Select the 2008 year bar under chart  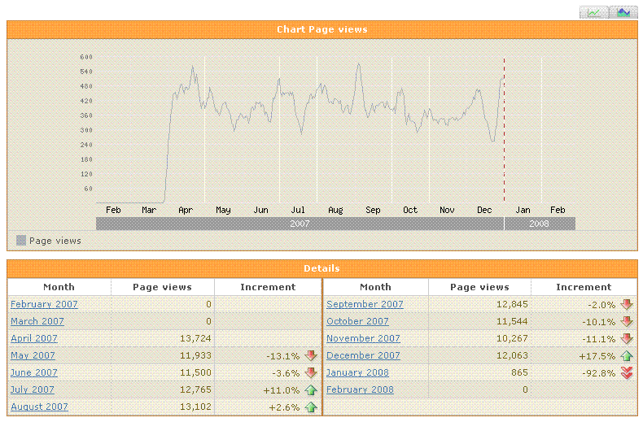point(539,224)
